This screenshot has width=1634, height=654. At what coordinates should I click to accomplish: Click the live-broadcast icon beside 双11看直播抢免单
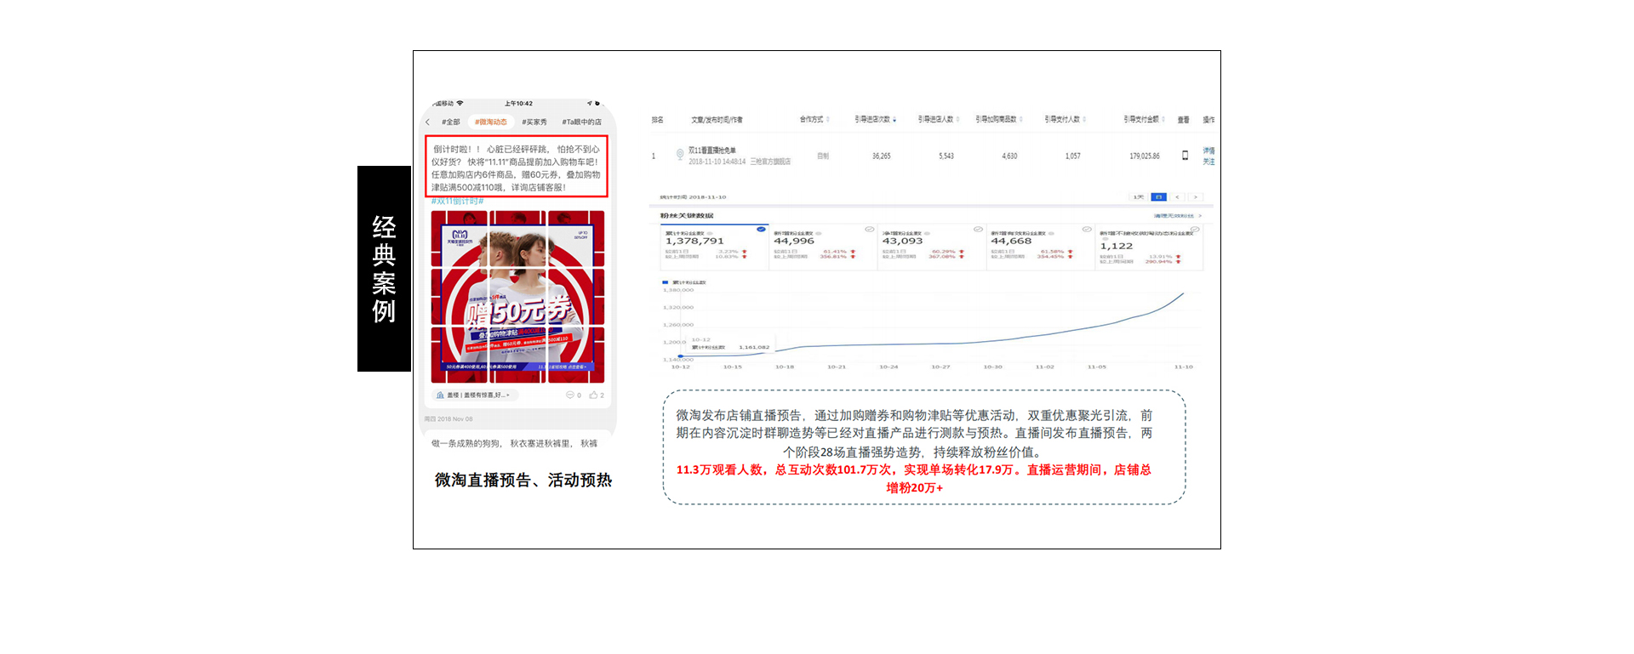tap(680, 154)
